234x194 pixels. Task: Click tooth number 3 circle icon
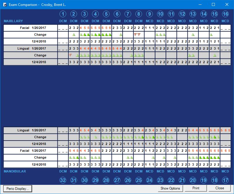pos(85,14)
